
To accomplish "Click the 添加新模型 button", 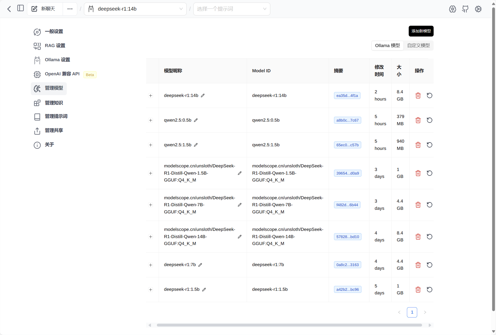I will point(421,31).
